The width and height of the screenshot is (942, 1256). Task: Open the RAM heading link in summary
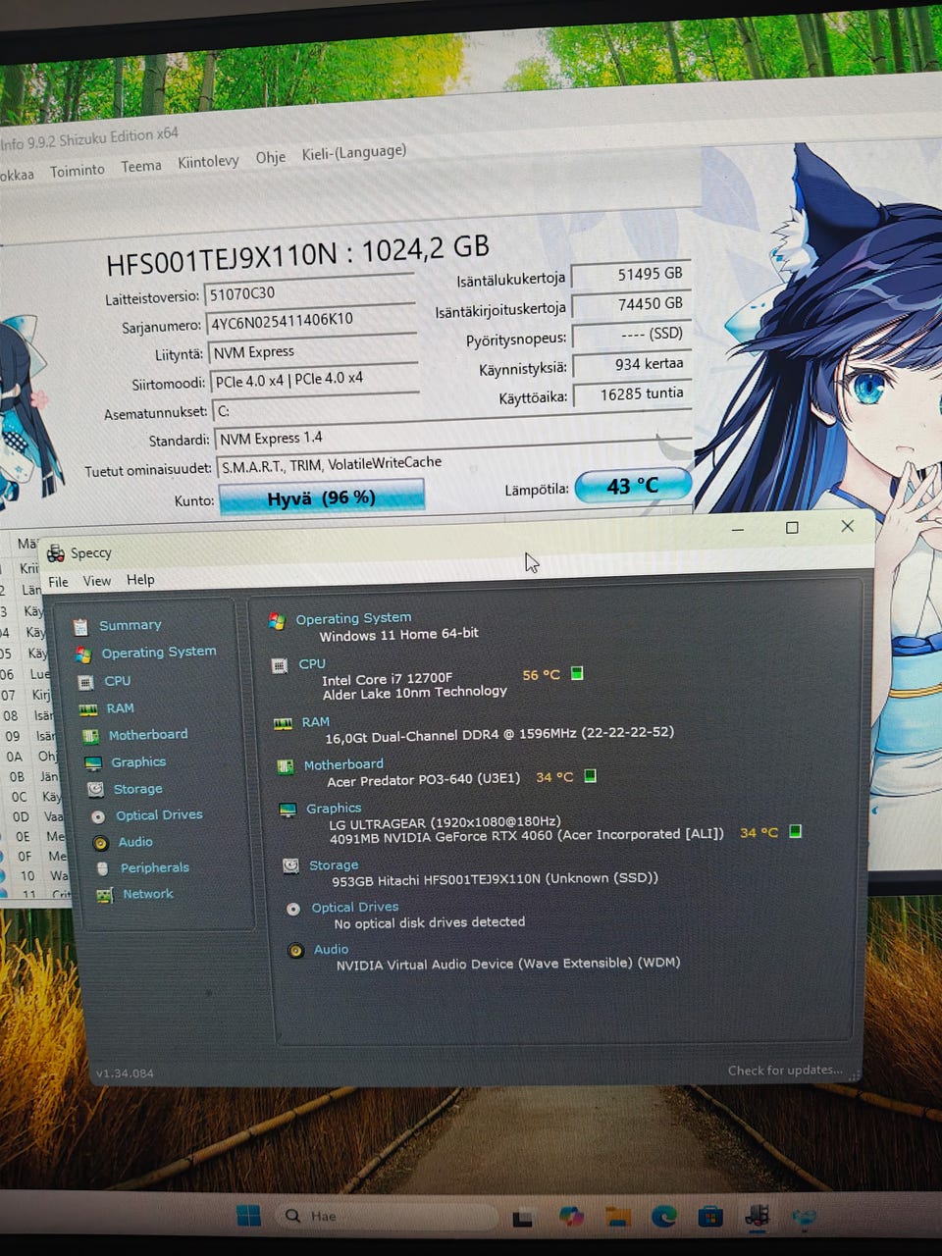[x=315, y=722]
